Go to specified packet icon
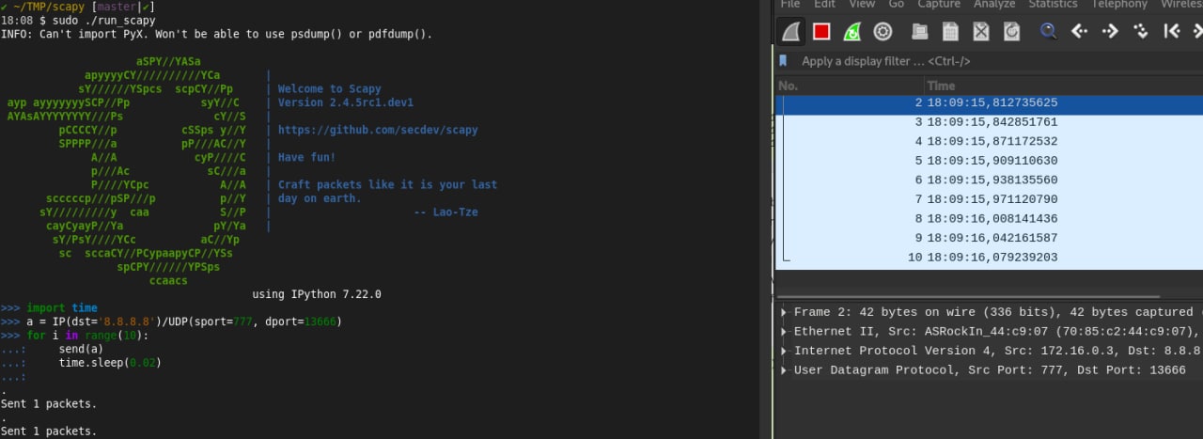 click(1141, 31)
